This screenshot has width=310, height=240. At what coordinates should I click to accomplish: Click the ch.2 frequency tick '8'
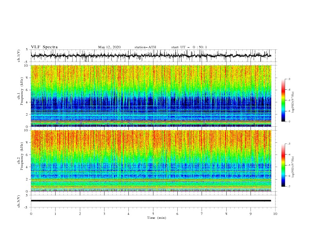(x=27, y=143)
